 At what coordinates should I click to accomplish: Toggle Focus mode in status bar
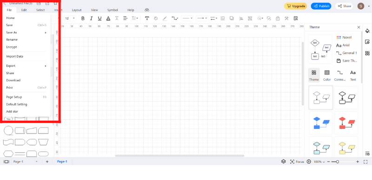[297, 161]
